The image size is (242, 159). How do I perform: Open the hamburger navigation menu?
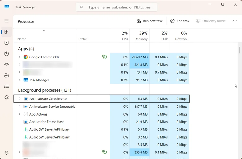7,21
